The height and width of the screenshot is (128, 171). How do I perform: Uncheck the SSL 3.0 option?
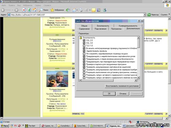84,43
